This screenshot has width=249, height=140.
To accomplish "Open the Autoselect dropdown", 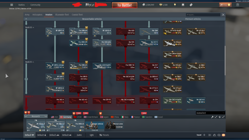I will (x=210, y=113).
